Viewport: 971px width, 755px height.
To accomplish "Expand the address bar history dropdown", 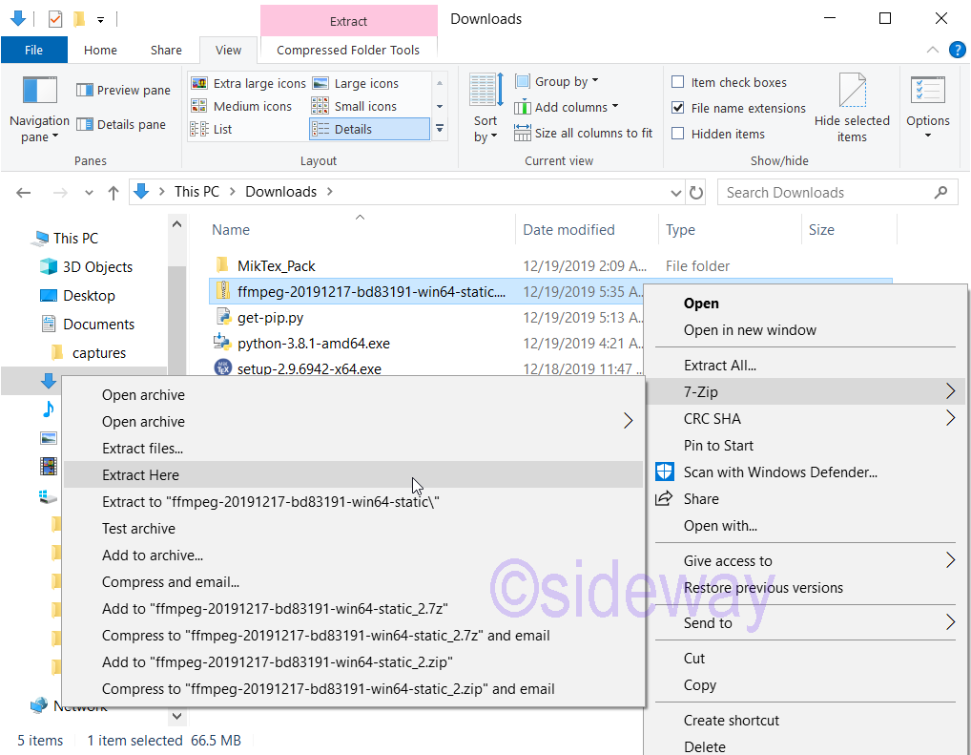I will 676,193.
